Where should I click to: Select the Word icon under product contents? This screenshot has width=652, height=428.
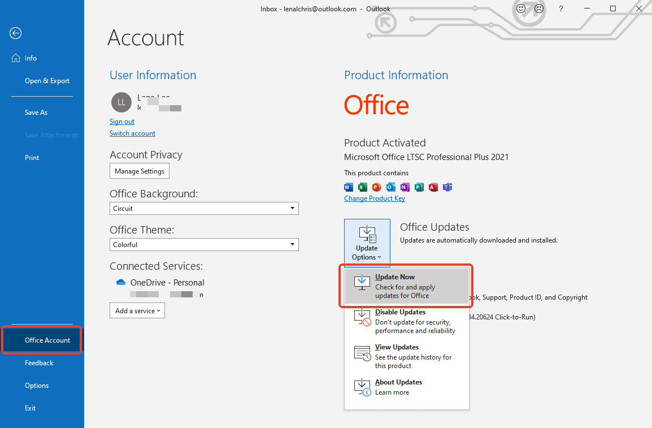coord(348,187)
